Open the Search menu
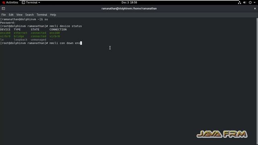 [x=29, y=14]
